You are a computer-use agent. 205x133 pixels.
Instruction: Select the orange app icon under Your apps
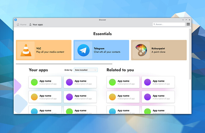pos(34,97)
